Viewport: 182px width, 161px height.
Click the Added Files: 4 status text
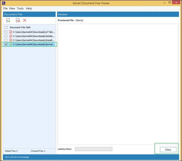11,151
